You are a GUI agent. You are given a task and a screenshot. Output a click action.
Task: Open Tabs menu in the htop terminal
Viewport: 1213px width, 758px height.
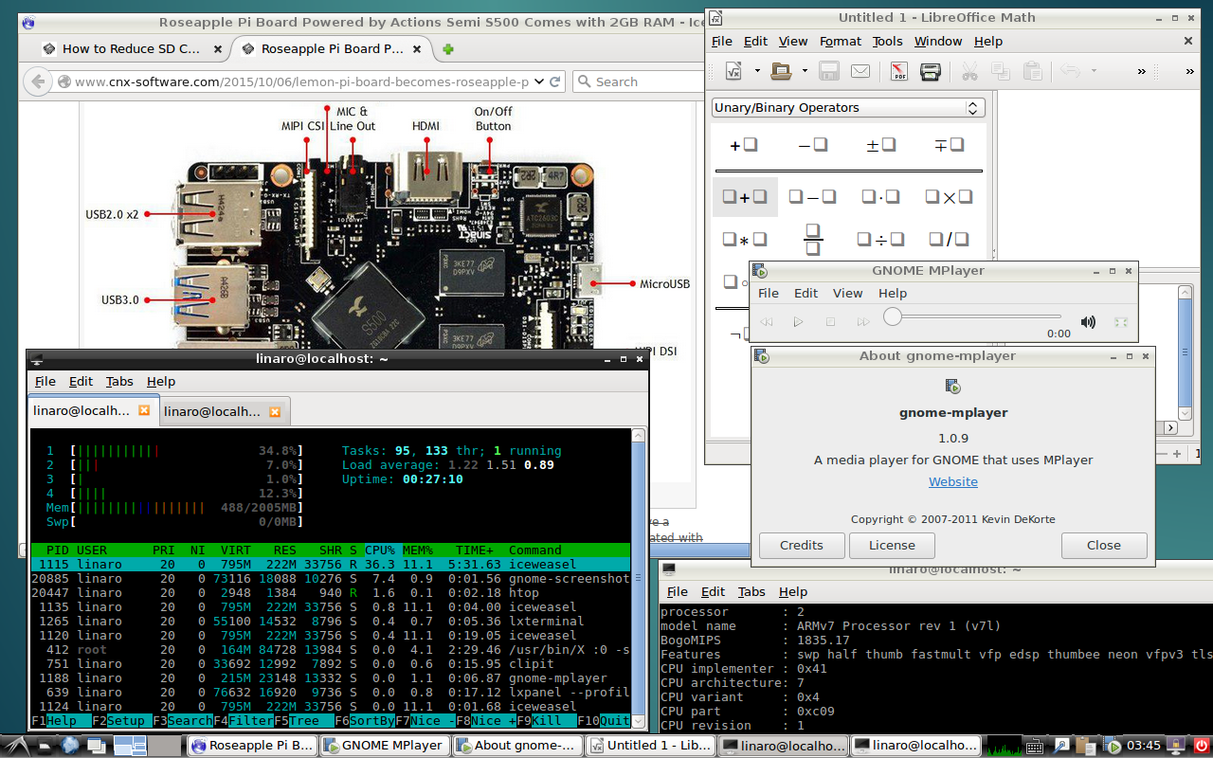pos(119,382)
